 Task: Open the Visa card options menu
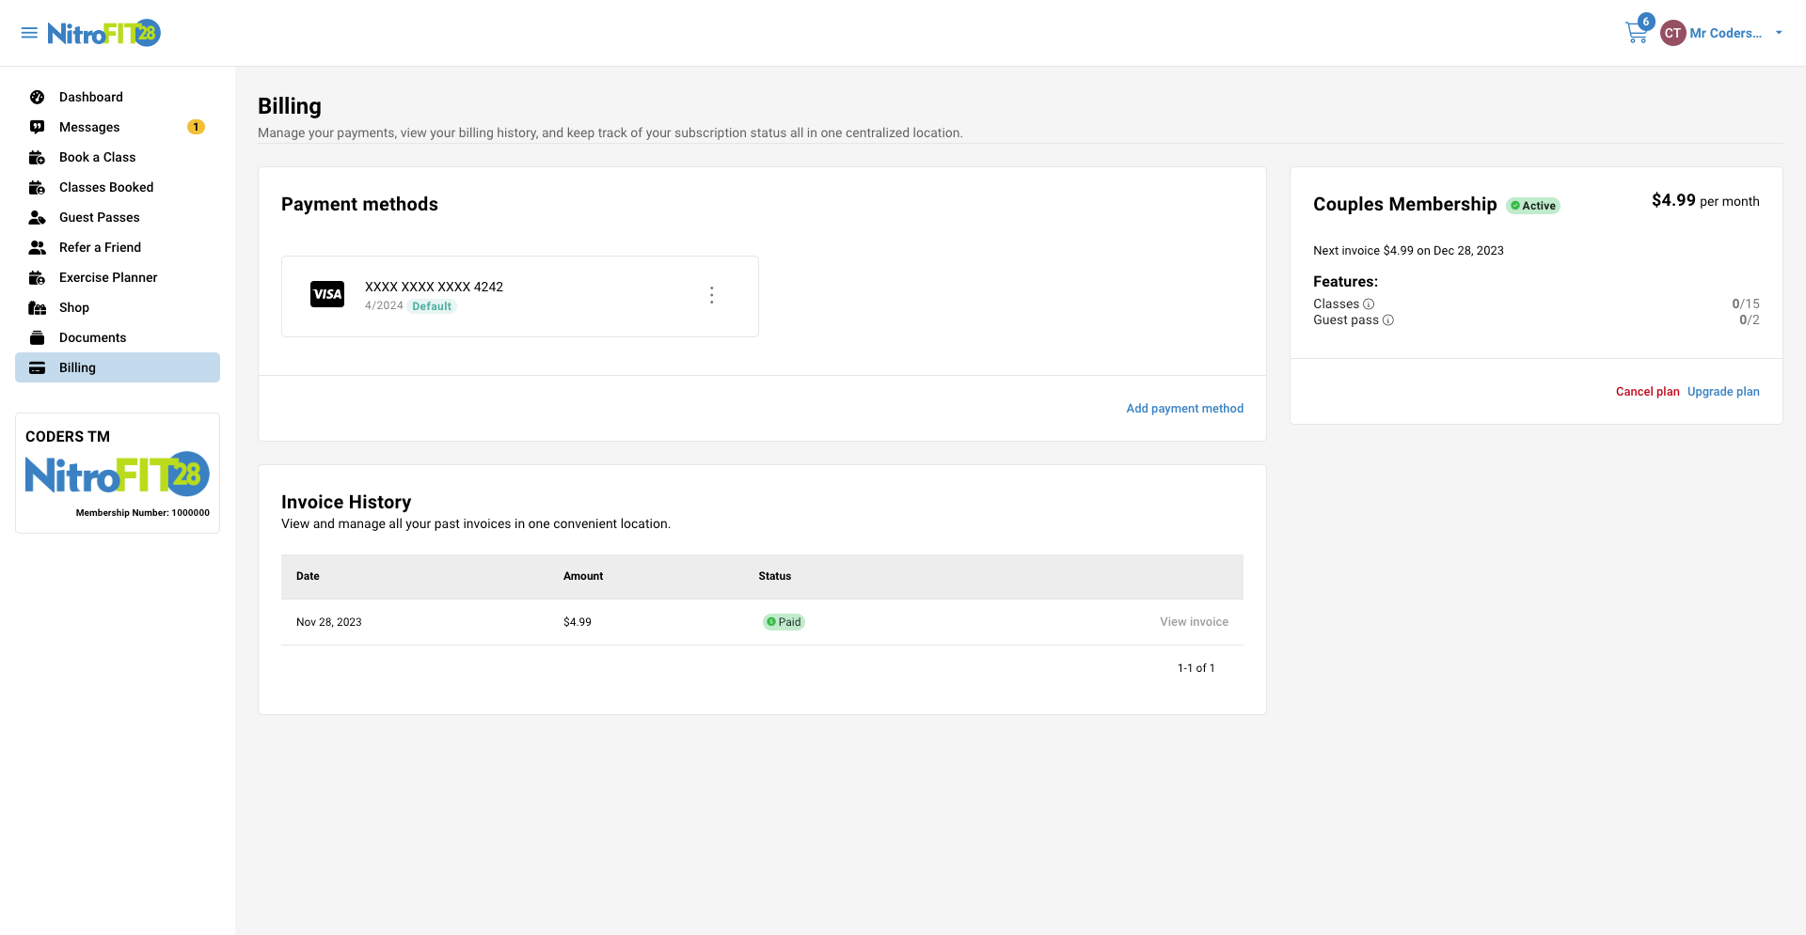pos(712,295)
